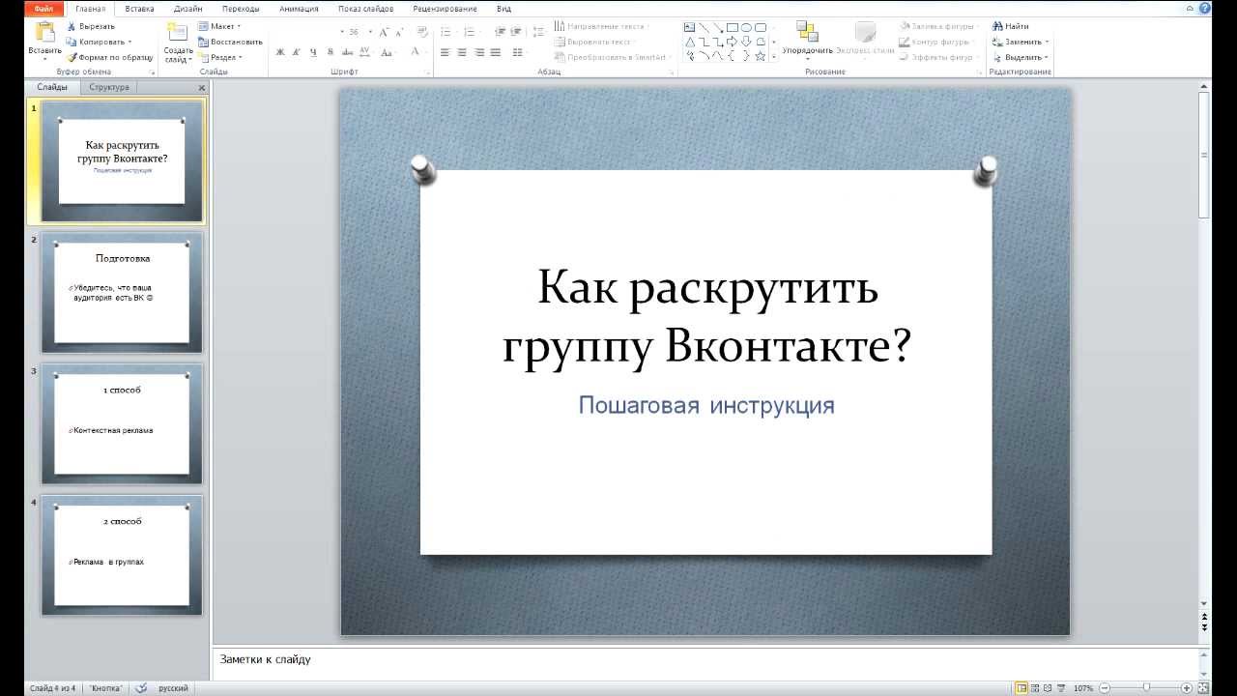1237x696 pixels.
Task: Open the File (Файл) tab
Action: 44,8
